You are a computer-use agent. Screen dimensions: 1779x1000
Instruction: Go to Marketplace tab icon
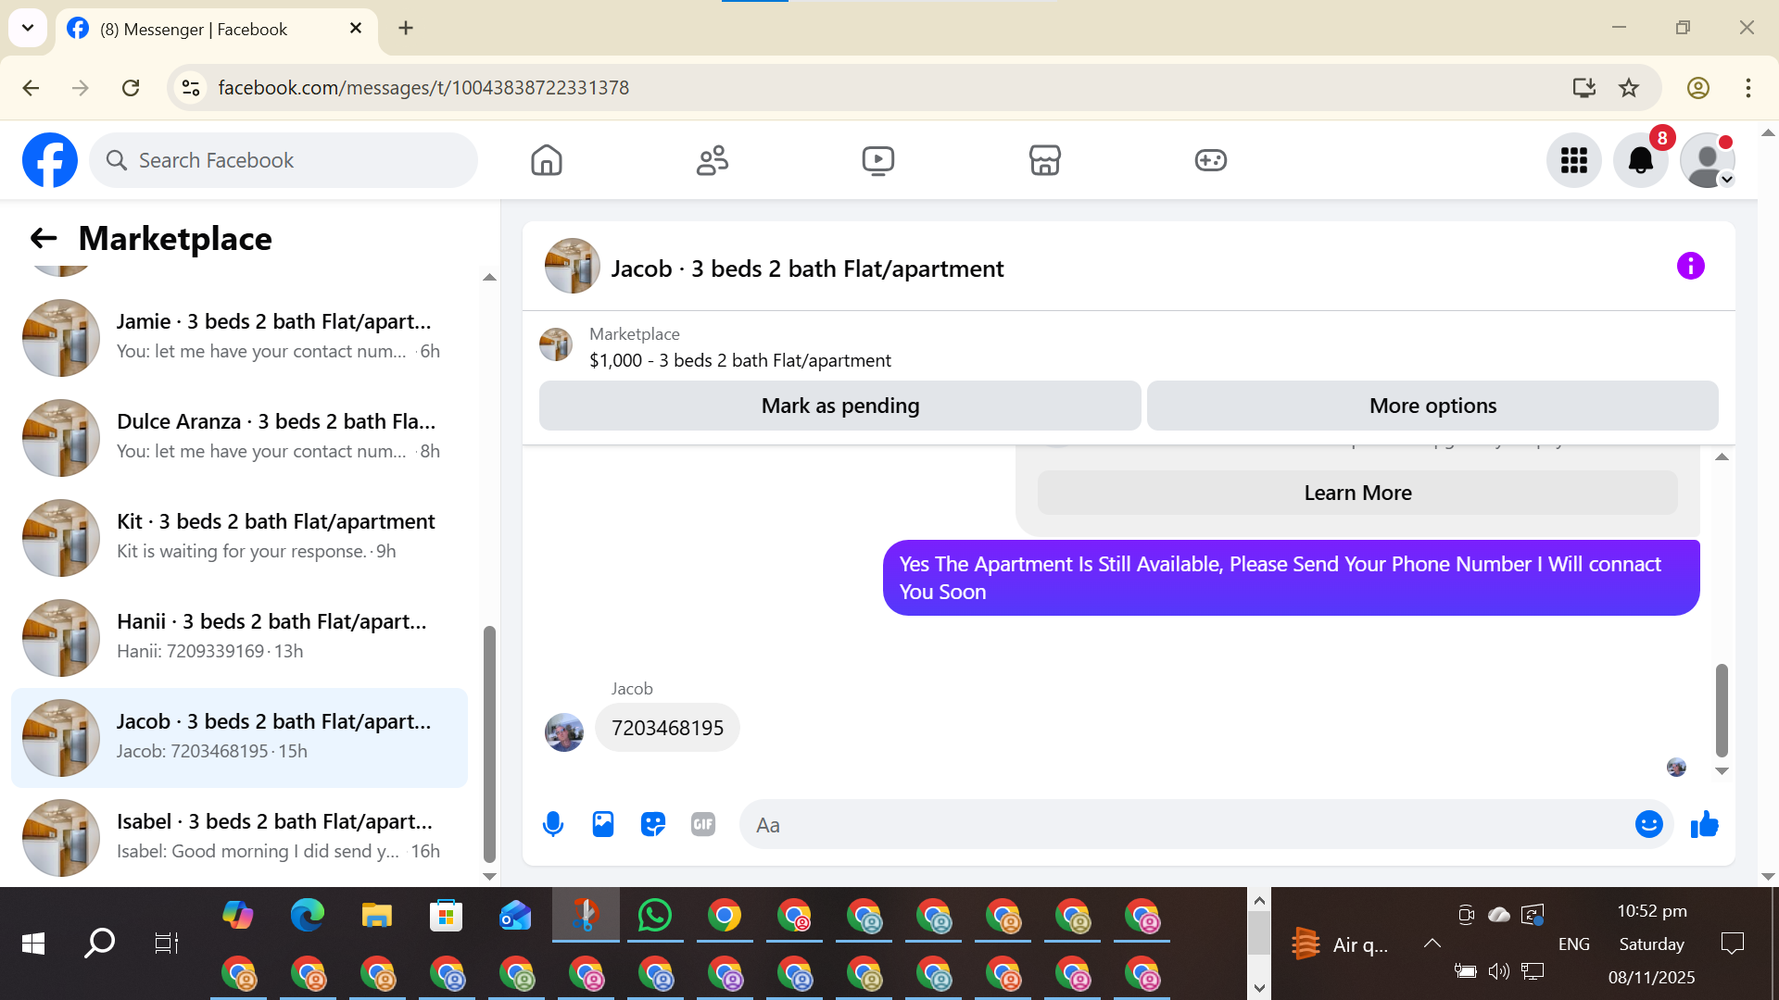tap(1044, 160)
